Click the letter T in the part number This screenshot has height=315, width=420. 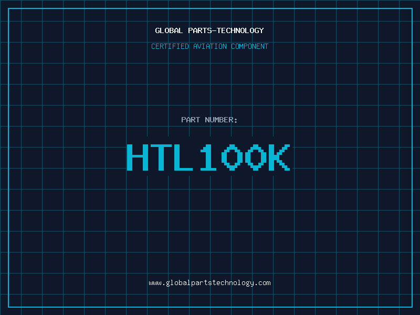tap(161, 157)
